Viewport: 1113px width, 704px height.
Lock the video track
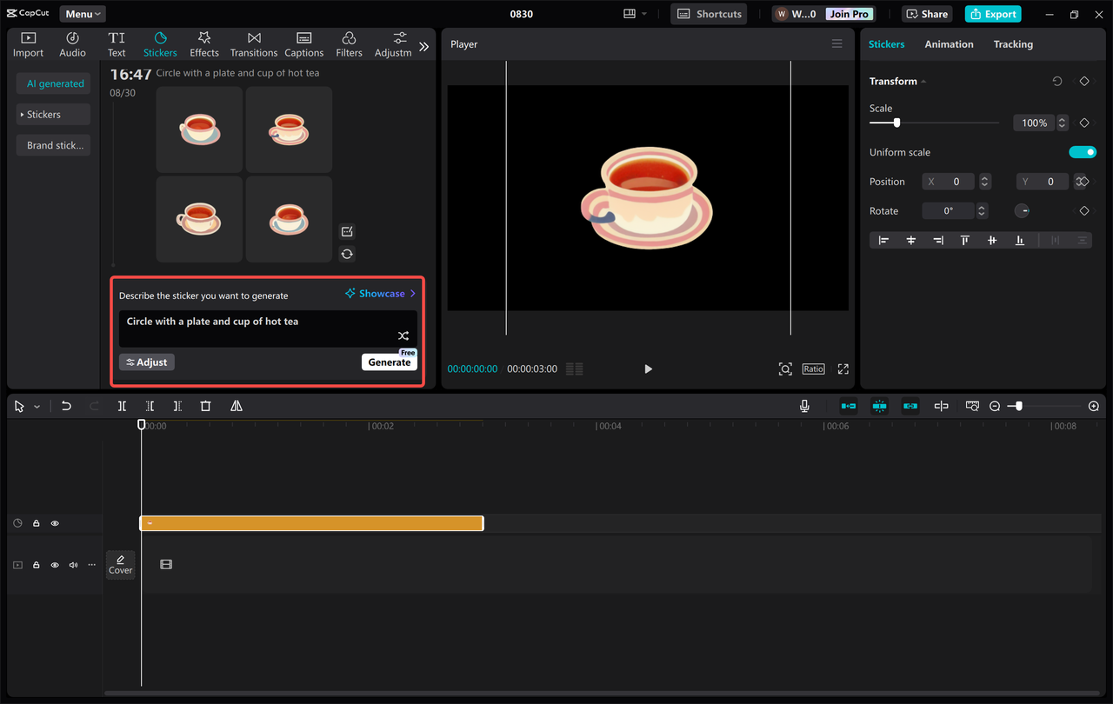pos(36,564)
